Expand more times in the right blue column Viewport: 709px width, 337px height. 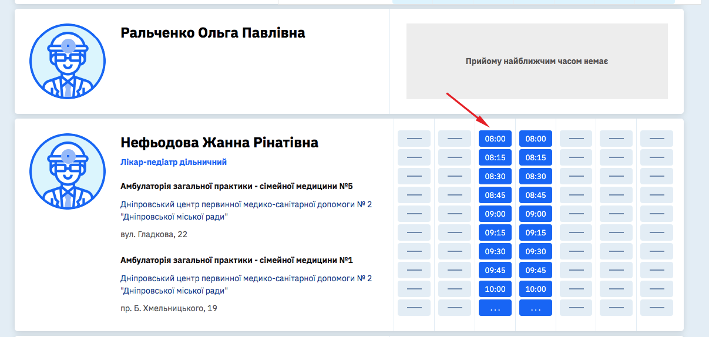[535, 308]
